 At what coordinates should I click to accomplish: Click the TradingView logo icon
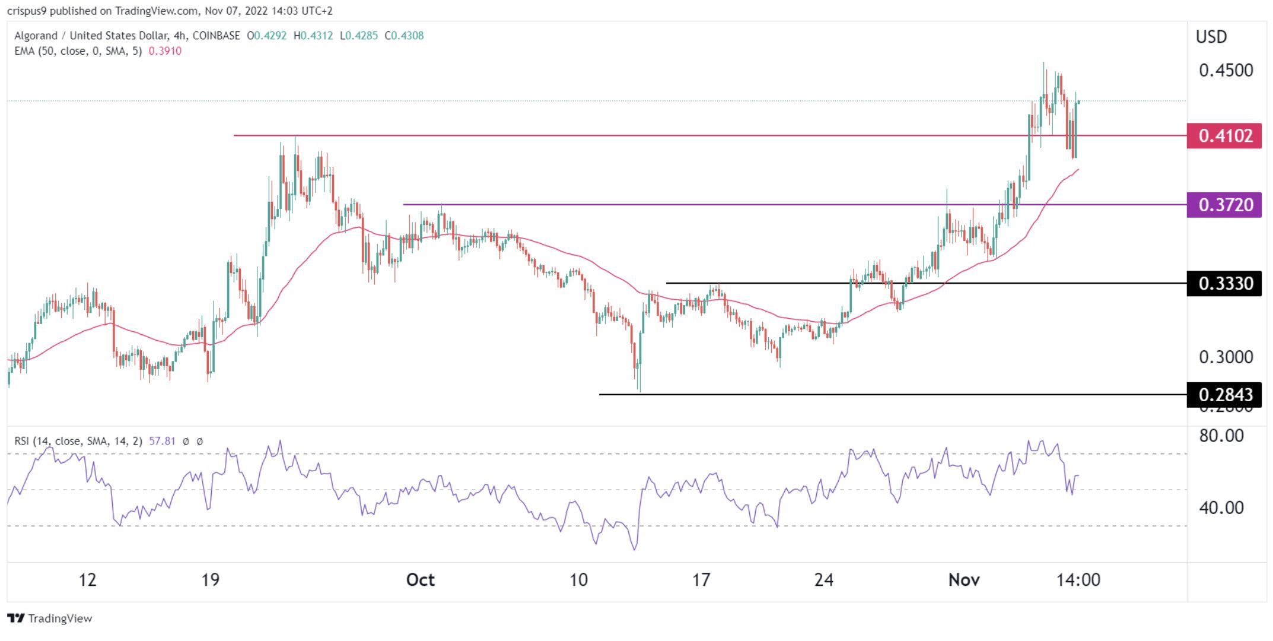pyautogui.click(x=16, y=618)
